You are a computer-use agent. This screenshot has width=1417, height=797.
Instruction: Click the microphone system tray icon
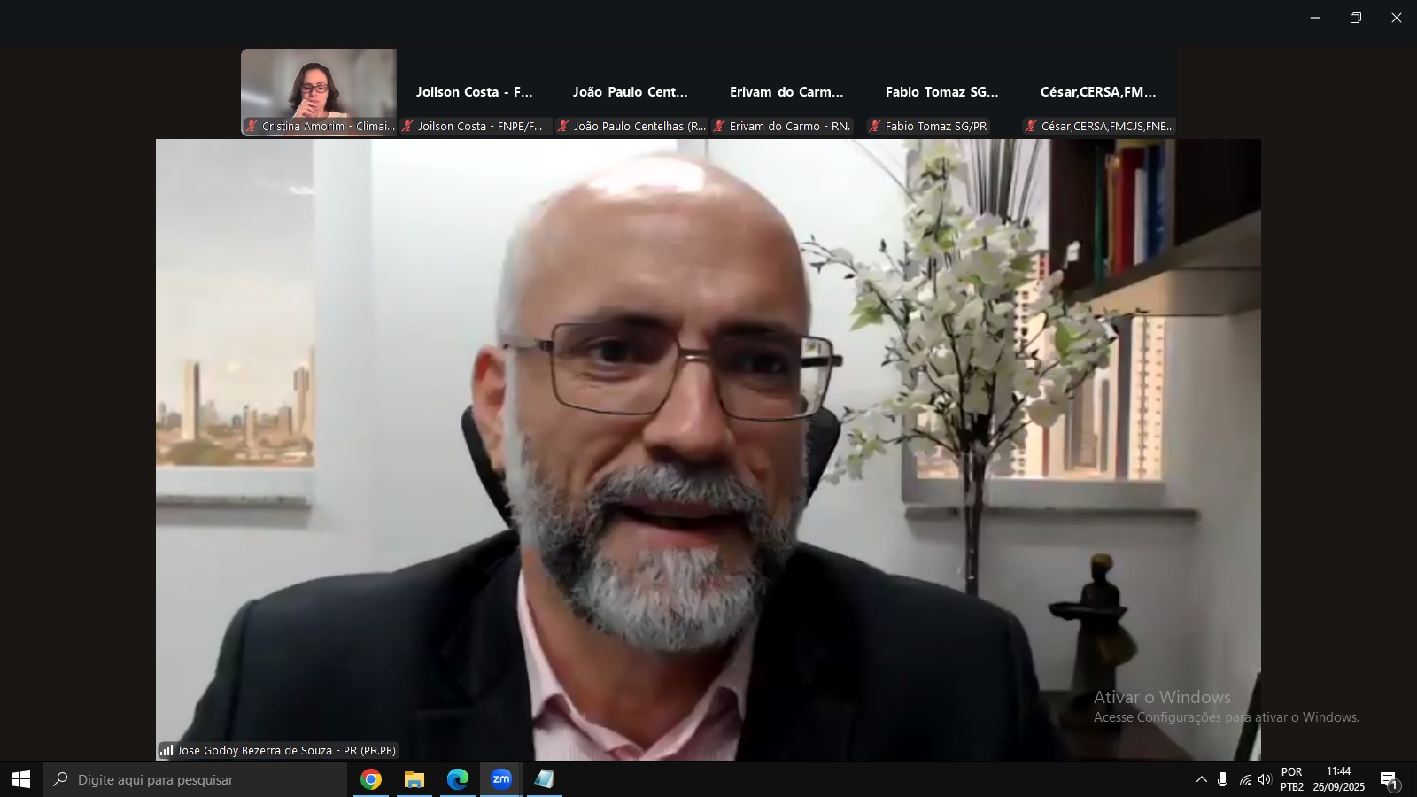click(x=1222, y=779)
